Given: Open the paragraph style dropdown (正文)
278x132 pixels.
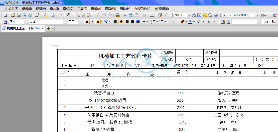Looking at the screenshot, I should [26, 22].
